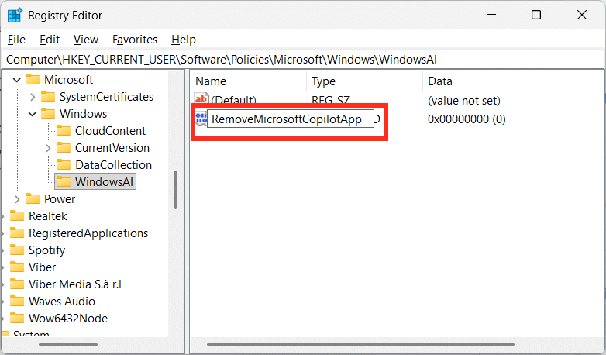
Task: Select the Windows key label
Action: [83, 114]
